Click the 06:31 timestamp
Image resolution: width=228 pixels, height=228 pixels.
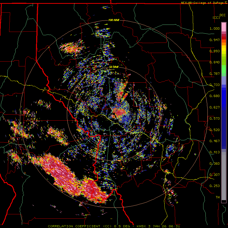click(174, 226)
